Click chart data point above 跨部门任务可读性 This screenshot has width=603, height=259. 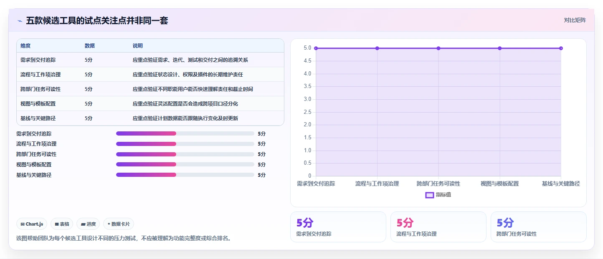pyautogui.click(x=438, y=48)
